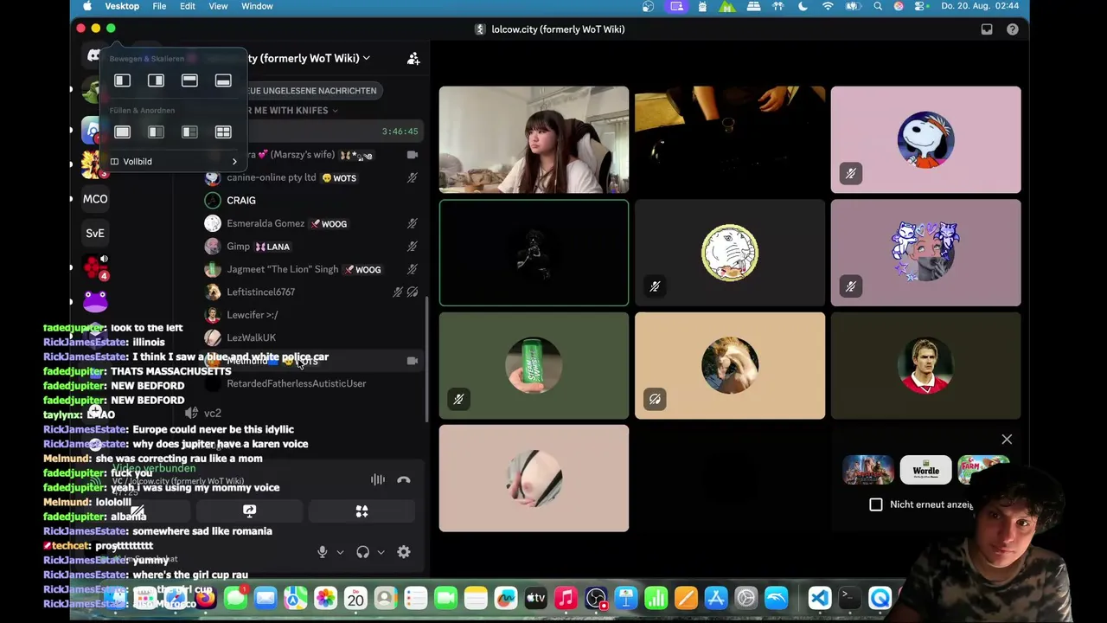Open QuickTime Player from the Dock
This screenshot has height=623, width=1107.
[880, 598]
